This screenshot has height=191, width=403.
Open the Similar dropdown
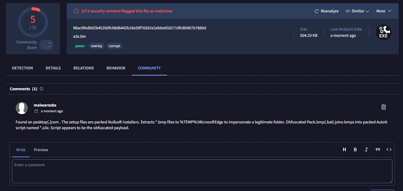point(357,11)
